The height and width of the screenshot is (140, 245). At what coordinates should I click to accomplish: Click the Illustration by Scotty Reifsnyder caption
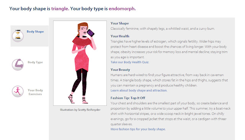[80, 110]
